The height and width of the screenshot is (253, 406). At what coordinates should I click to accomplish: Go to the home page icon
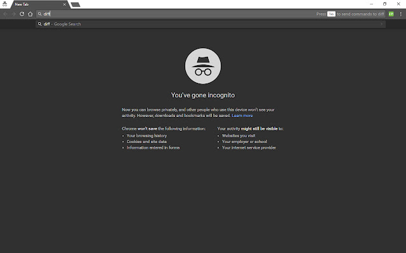tap(30, 14)
